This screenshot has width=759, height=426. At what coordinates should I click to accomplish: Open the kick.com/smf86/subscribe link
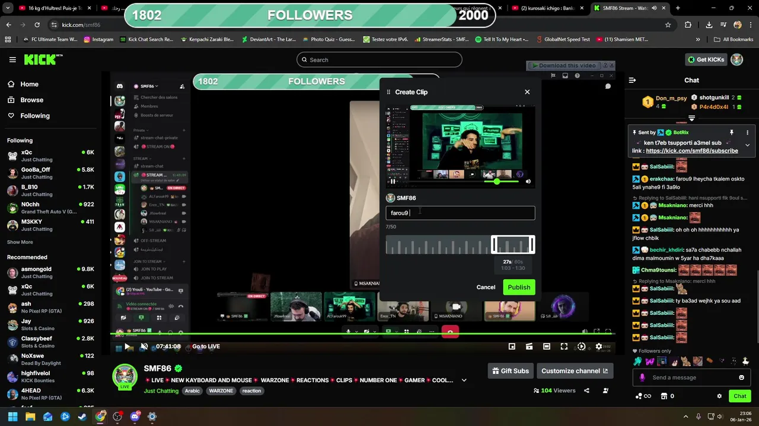692,151
